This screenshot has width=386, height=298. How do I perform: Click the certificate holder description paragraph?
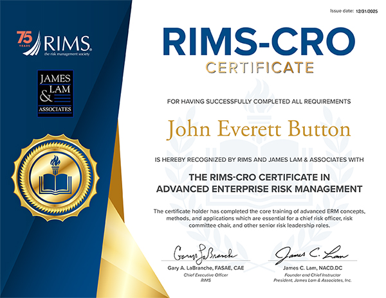[259, 218]
